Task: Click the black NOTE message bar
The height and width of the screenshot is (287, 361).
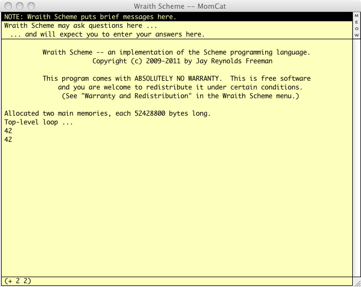Action: [175, 17]
